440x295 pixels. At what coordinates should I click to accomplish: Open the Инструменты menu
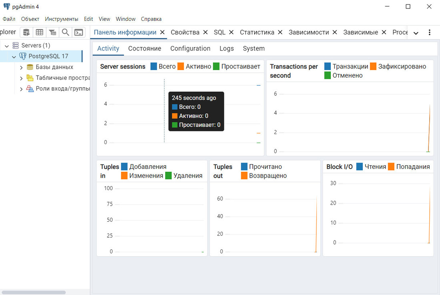(x=62, y=19)
